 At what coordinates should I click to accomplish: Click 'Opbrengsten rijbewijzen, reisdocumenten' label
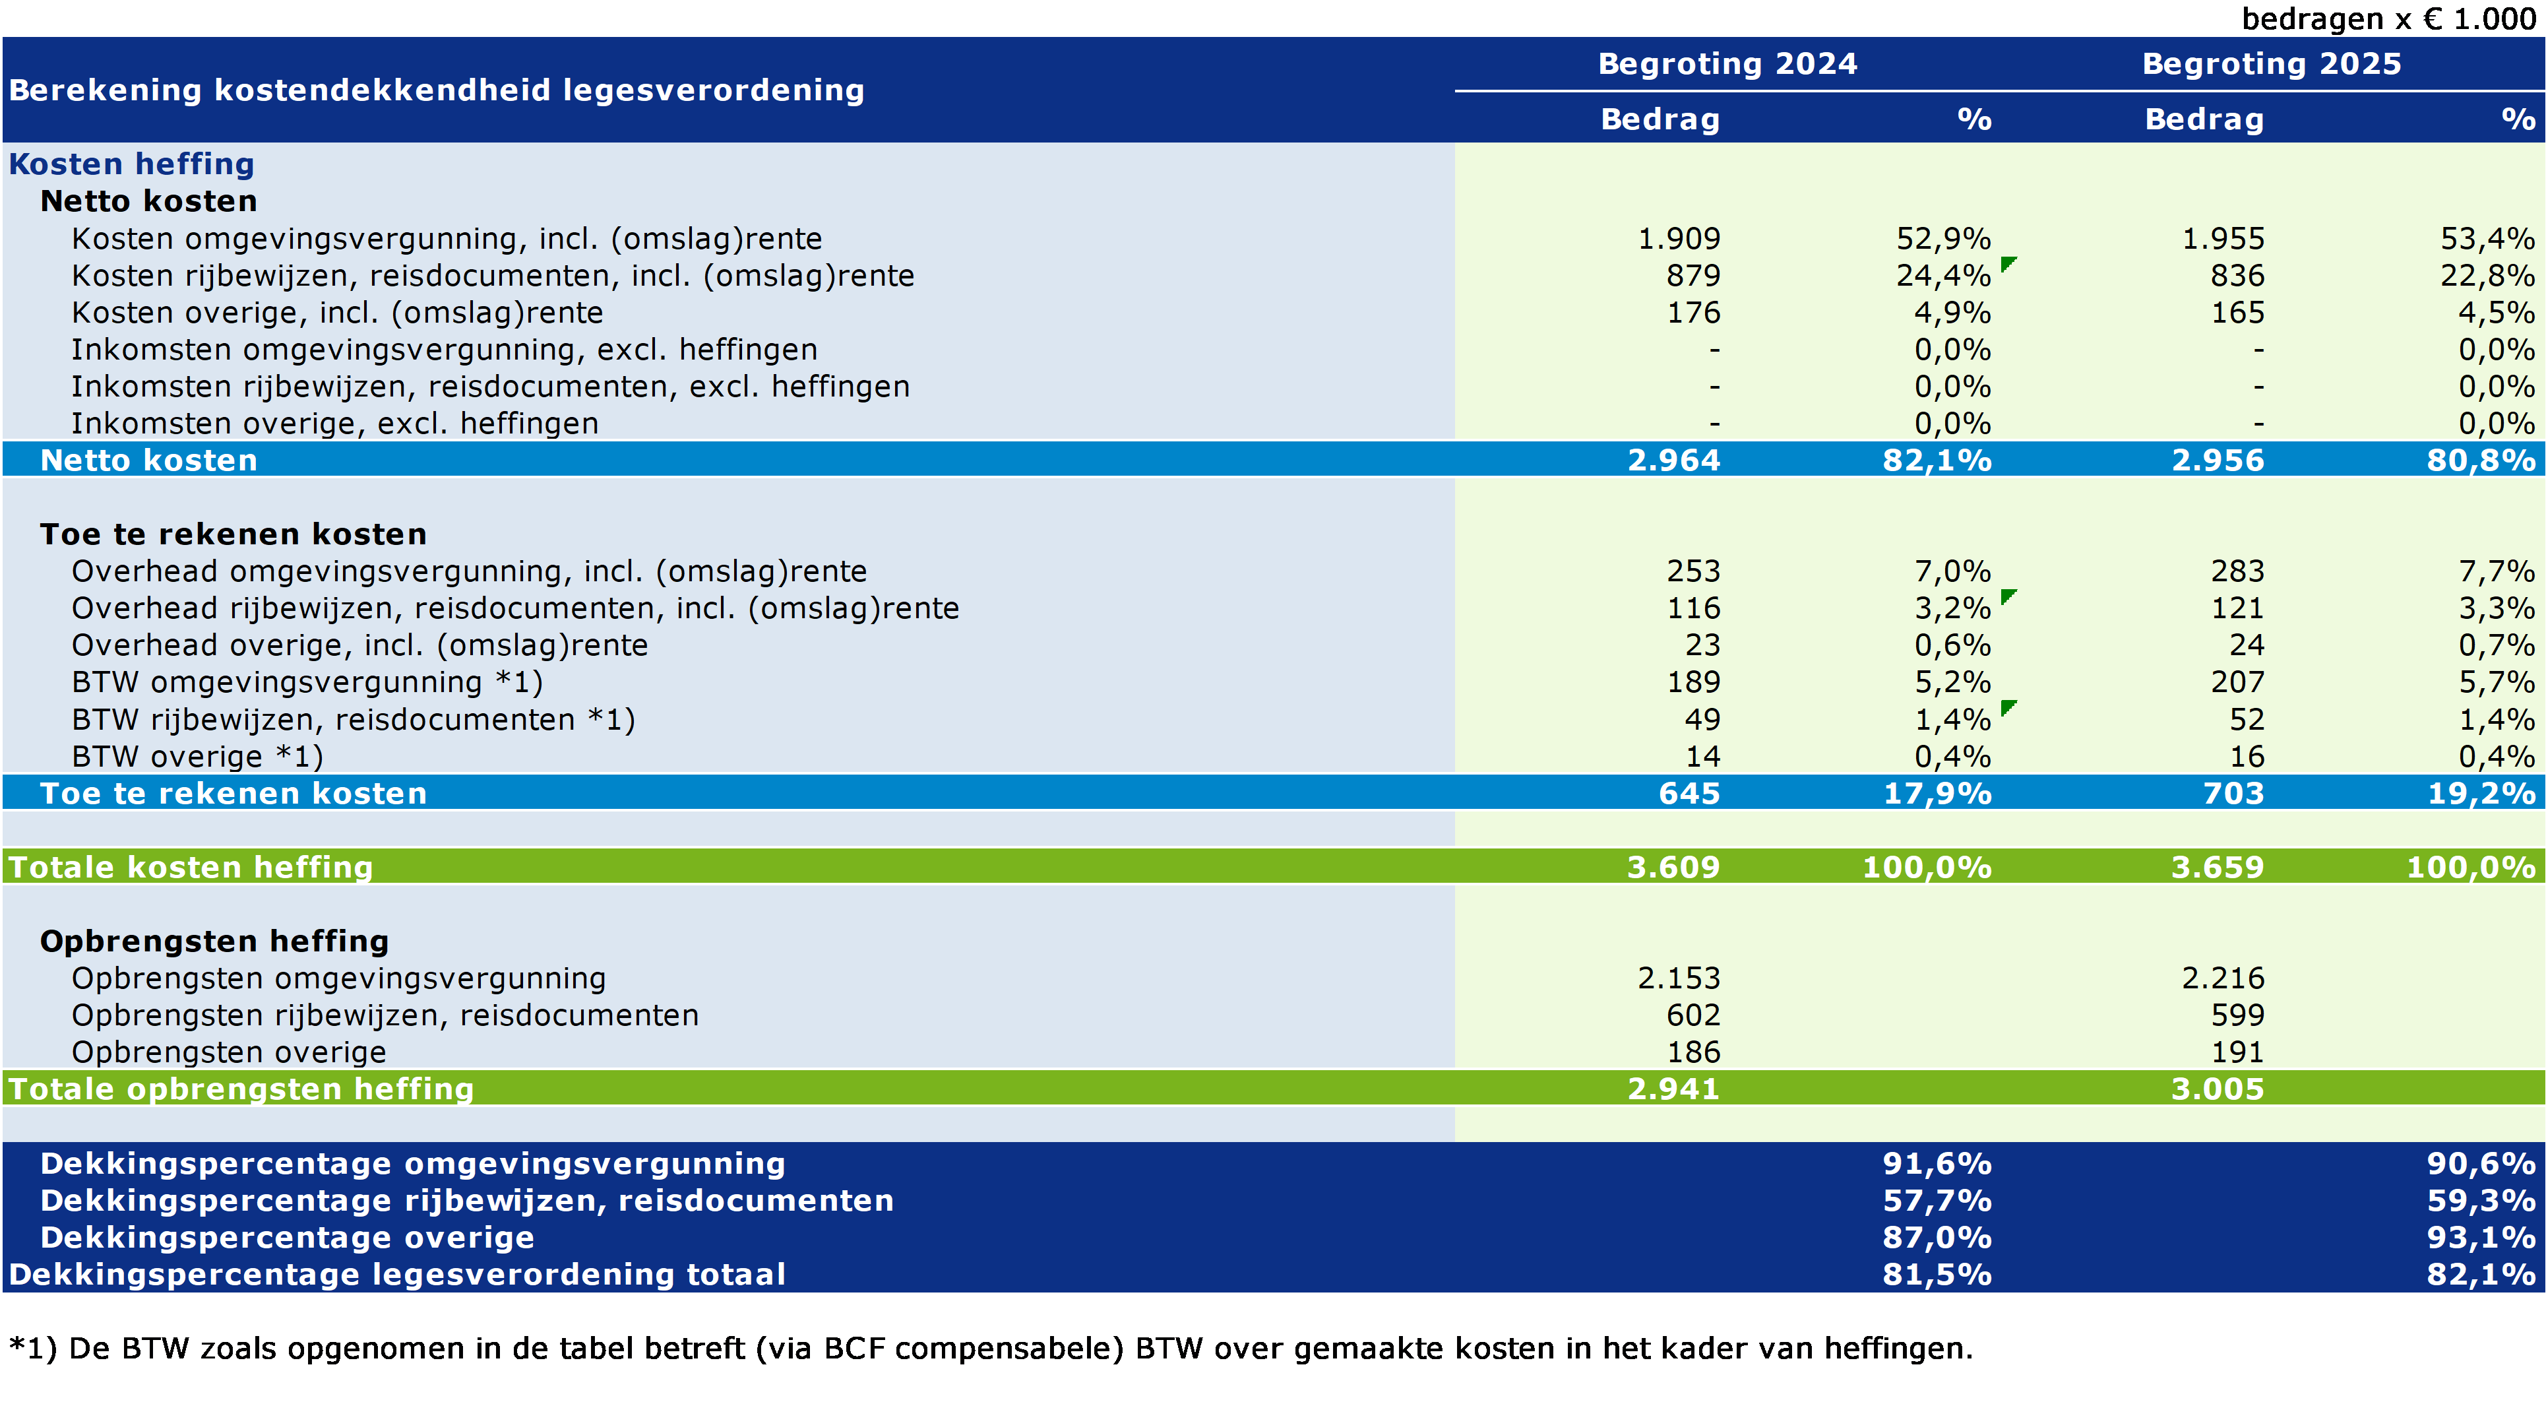tap(385, 1017)
